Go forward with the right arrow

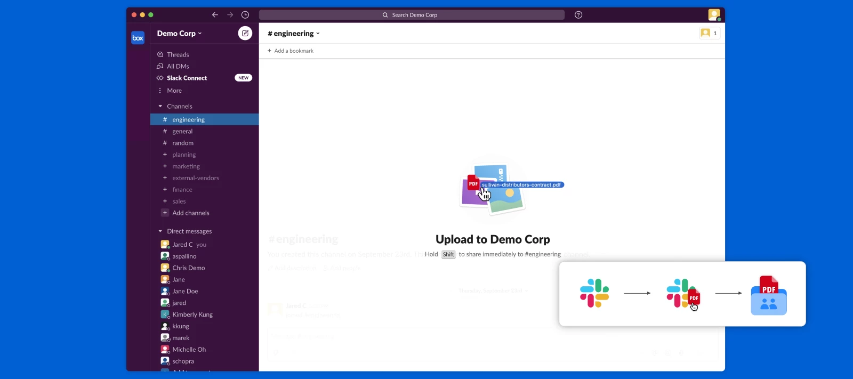point(230,15)
